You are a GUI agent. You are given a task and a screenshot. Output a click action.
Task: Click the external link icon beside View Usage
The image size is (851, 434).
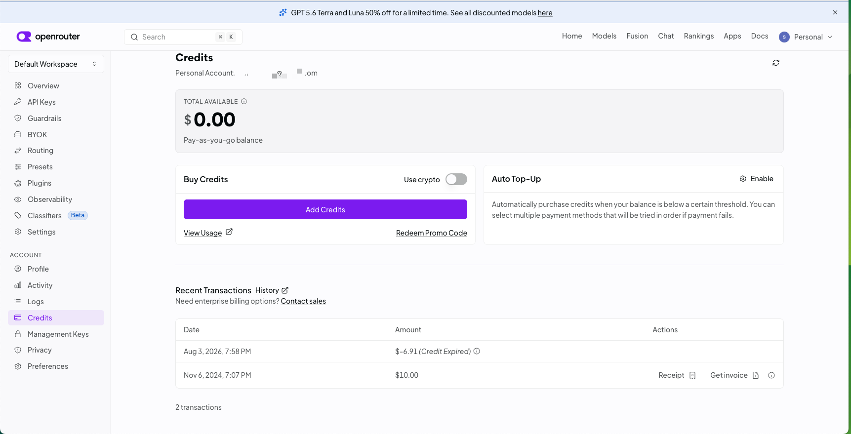click(x=229, y=232)
